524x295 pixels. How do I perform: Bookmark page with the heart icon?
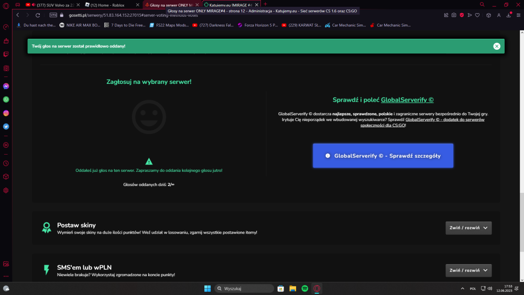click(477, 15)
